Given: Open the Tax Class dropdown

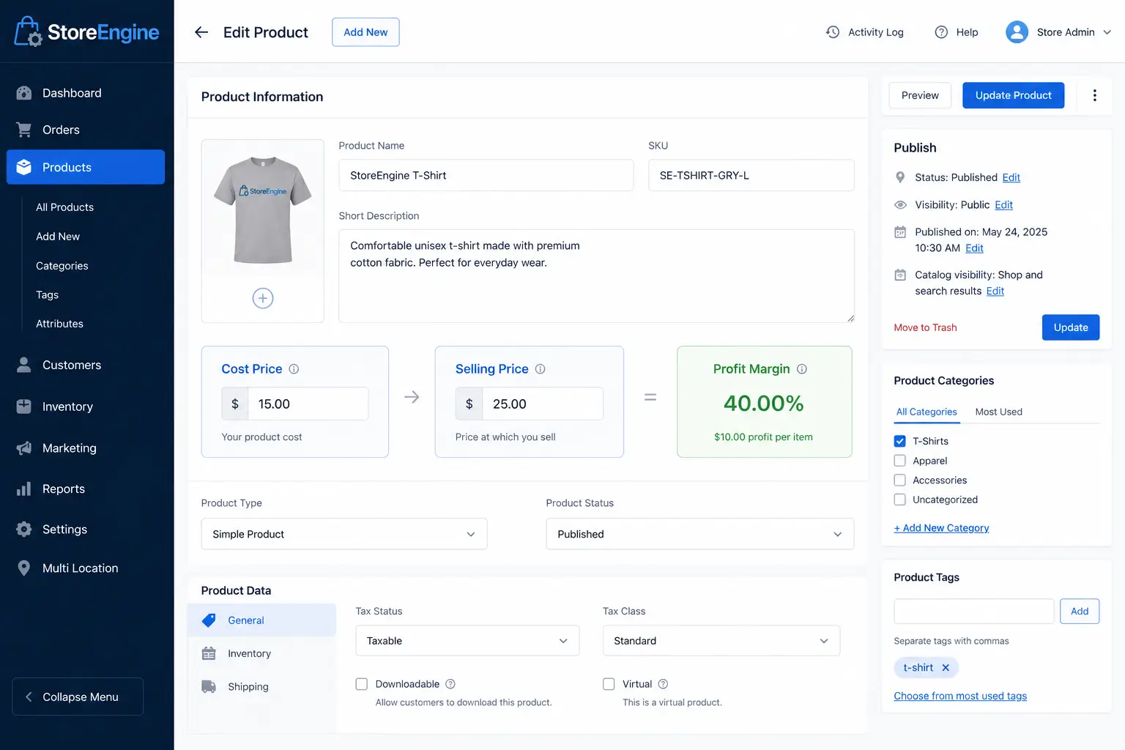Looking at the screenshot, I should [721, 641].
